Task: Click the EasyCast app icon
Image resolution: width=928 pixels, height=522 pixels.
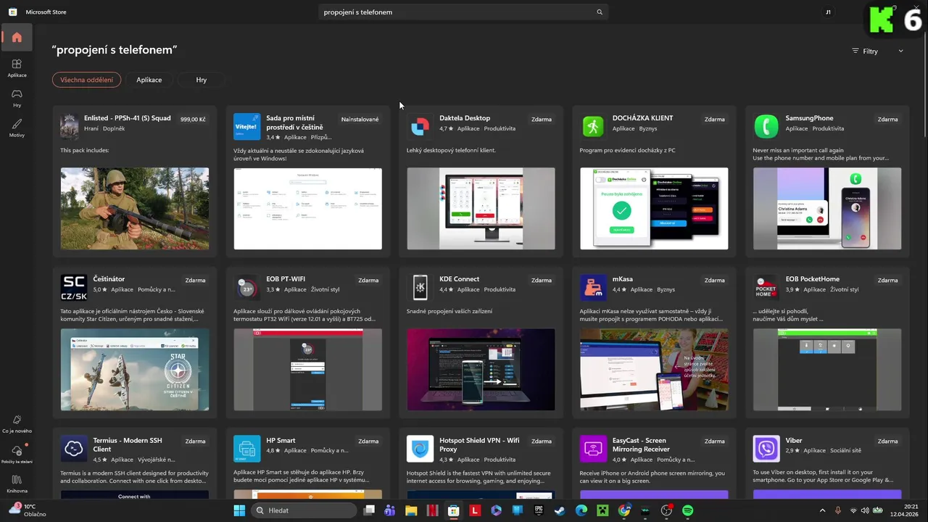Action: (593, 449)
